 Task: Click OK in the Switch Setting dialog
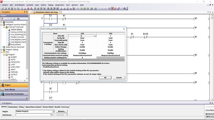pos(105,78)
